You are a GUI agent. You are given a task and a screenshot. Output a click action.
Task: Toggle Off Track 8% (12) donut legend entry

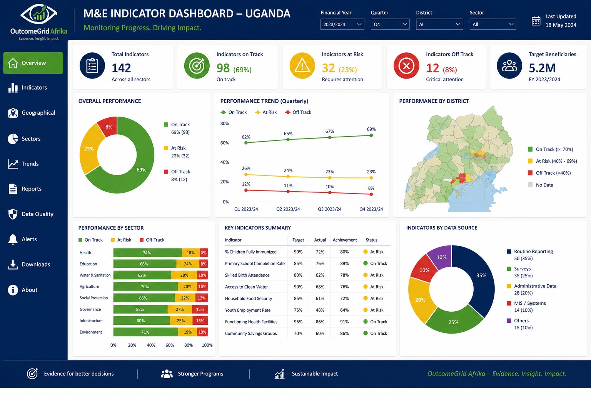pos(177,175)
